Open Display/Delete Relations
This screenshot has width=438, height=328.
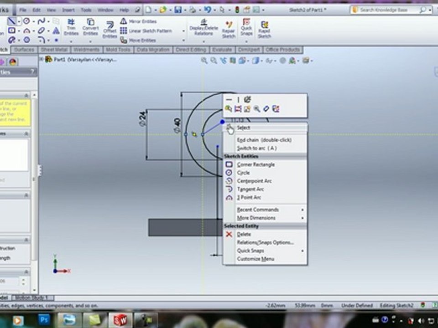coord(203,27)
